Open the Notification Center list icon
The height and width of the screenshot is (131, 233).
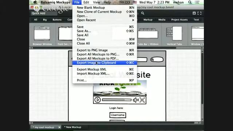click(x=197, y=2)
